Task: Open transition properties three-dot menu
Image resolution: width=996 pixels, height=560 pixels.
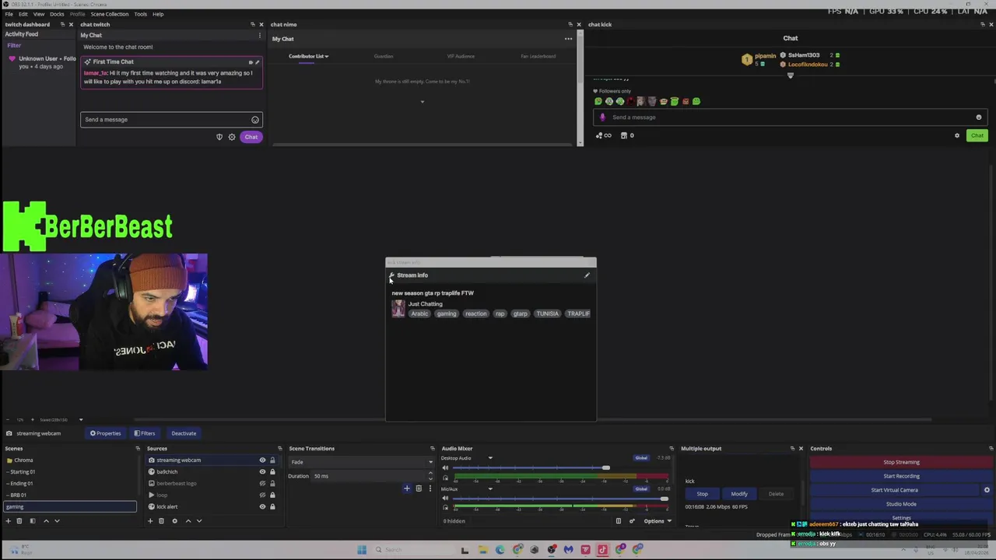Action: tap(430, 488)
